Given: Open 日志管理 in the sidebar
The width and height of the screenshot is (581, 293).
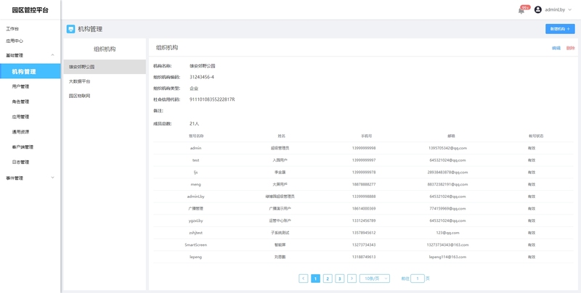Looking at the screenshot, I should pyautogui.click(x=21, y=162).
